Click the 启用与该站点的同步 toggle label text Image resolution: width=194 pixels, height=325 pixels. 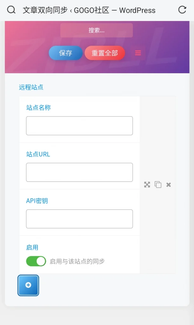[x=77, y=262]
